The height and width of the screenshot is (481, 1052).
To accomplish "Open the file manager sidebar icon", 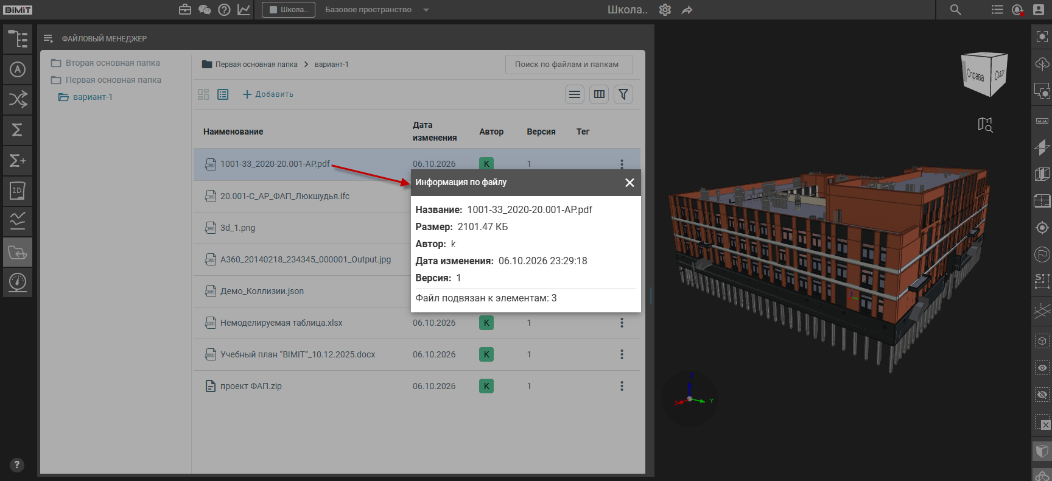I will tap(18, 252).
